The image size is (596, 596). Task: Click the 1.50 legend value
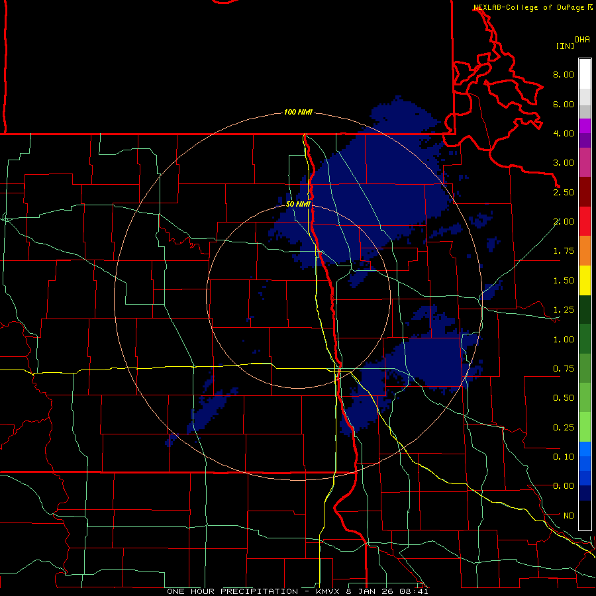click(564, 281)
